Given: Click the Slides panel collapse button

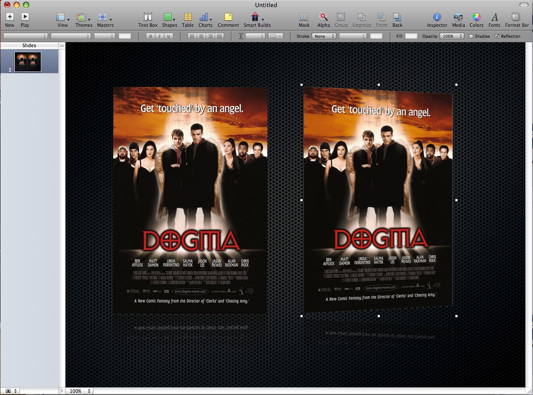Looking at the screenshot, I should point(62,45).
